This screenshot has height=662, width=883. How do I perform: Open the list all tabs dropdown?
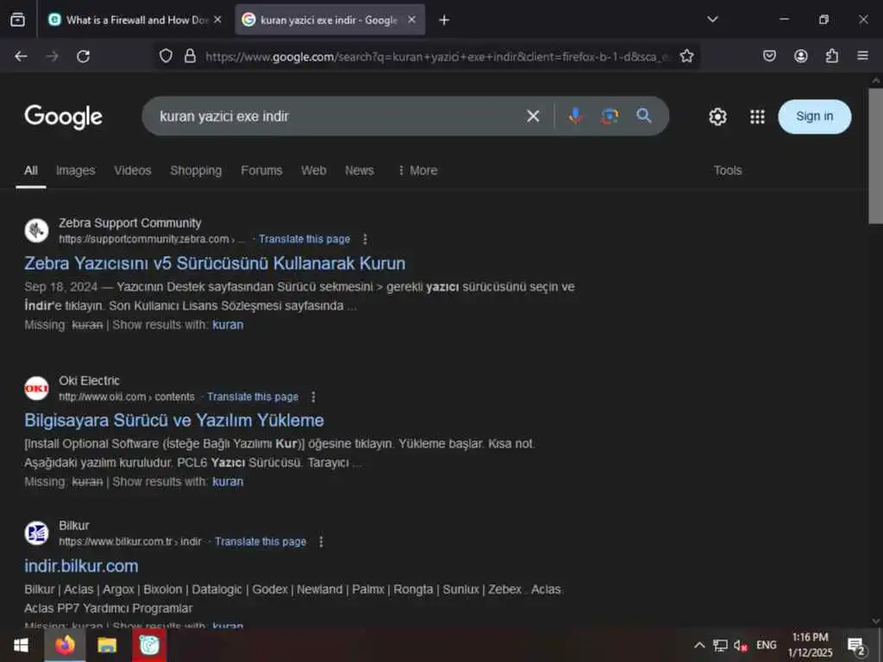pyautogui.click(x=712, y=20)
